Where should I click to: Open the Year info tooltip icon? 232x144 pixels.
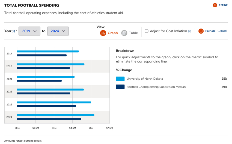pyautogui.click(x=13, y=31)
